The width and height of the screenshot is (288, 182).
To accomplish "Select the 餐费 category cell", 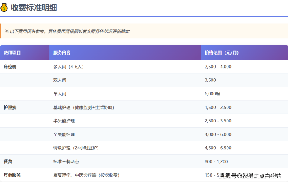I will 8,161.
